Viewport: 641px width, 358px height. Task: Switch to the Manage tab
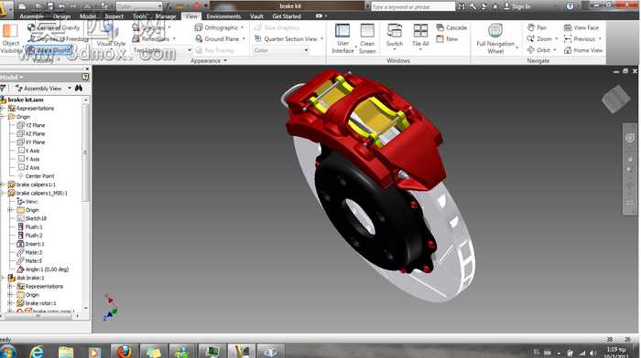166,16
